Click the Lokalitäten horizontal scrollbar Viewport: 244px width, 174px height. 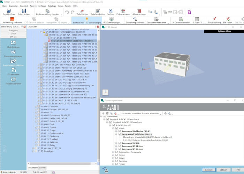62,164
